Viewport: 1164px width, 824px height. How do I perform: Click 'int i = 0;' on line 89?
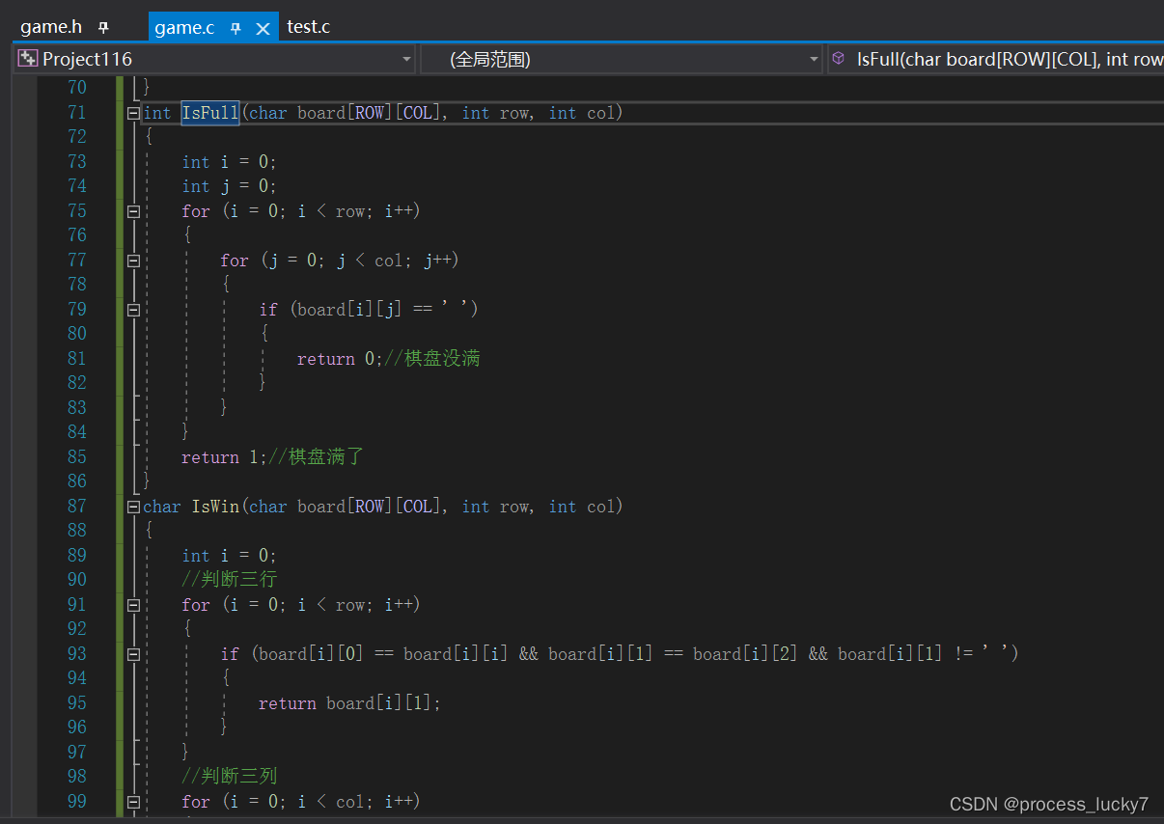coord(229,556)
